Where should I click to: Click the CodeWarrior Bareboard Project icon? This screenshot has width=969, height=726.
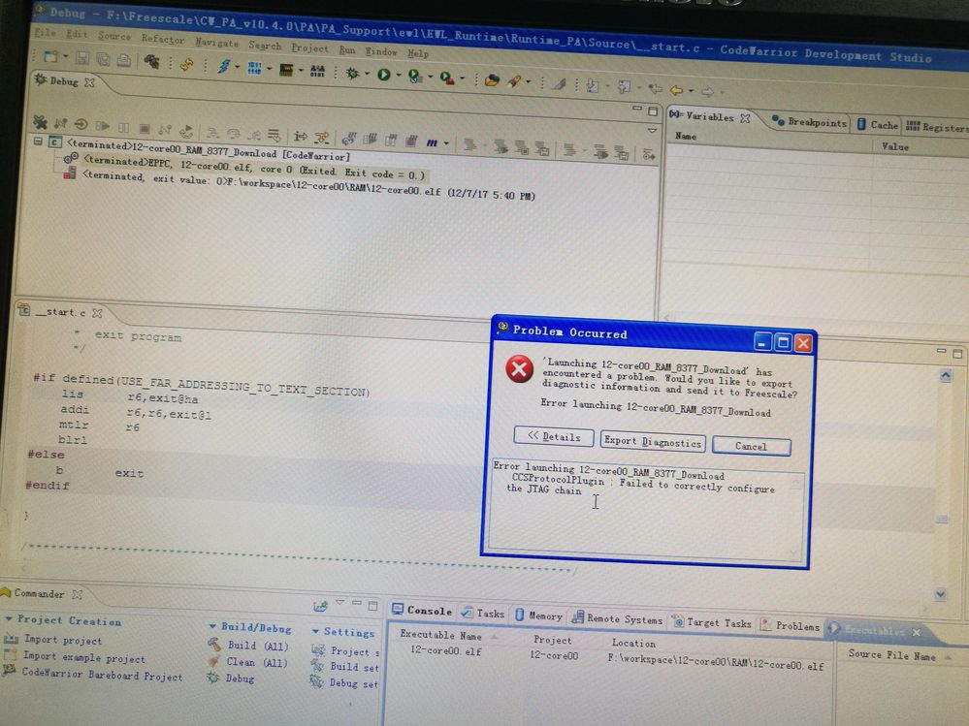click(x=10, y=671)
